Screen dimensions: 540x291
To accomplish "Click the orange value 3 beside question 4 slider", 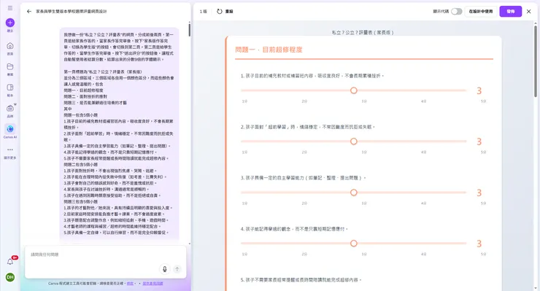I will point(479,244).
